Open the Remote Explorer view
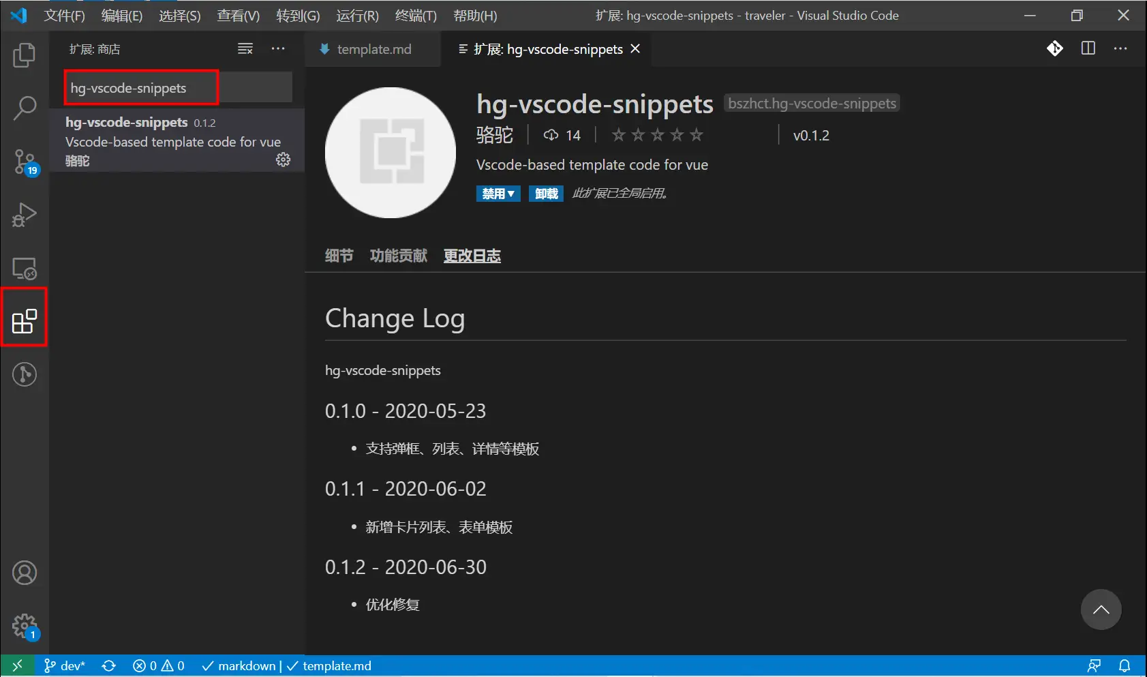The width and height of the screenshot is (1147, 677). point(25,268)
